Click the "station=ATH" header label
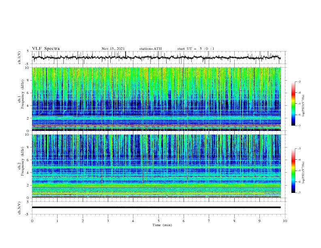Viewport: 321px width, 248px height. 150,49
